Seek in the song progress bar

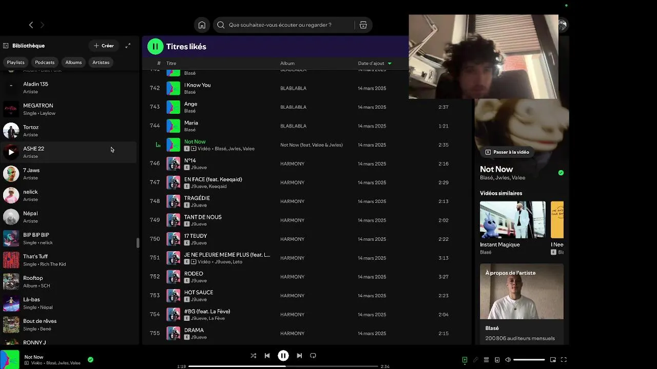tap(283, 366)
